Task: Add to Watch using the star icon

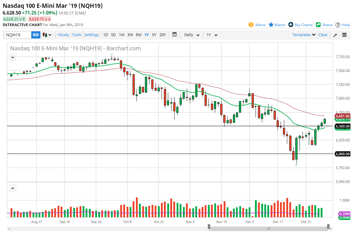Action: click(x=271, y=25)
